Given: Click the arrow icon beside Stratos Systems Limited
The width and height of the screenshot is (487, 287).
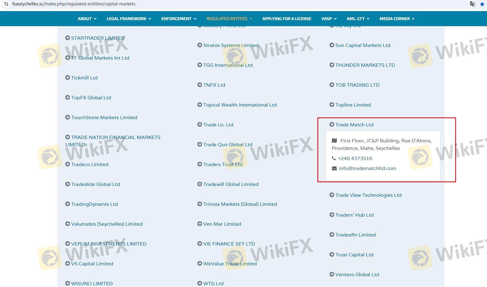Looking at the screenshot, I should 200,45.
